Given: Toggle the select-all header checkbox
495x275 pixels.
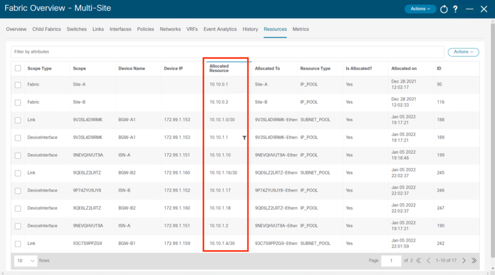Looking at the screenshot, I should (x=18, y=68).
